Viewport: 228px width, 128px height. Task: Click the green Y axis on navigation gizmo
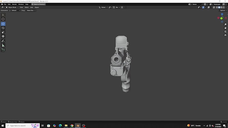tap(221, 18)
